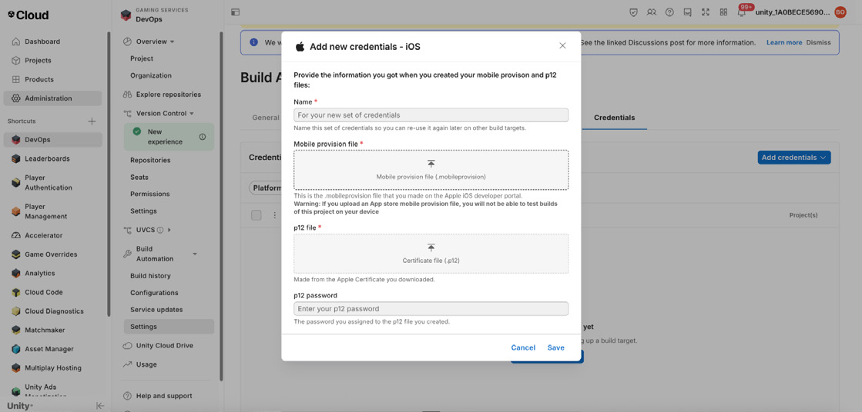Open Service updates menu item
The image size is (862, 412).
tap(156, 310)
